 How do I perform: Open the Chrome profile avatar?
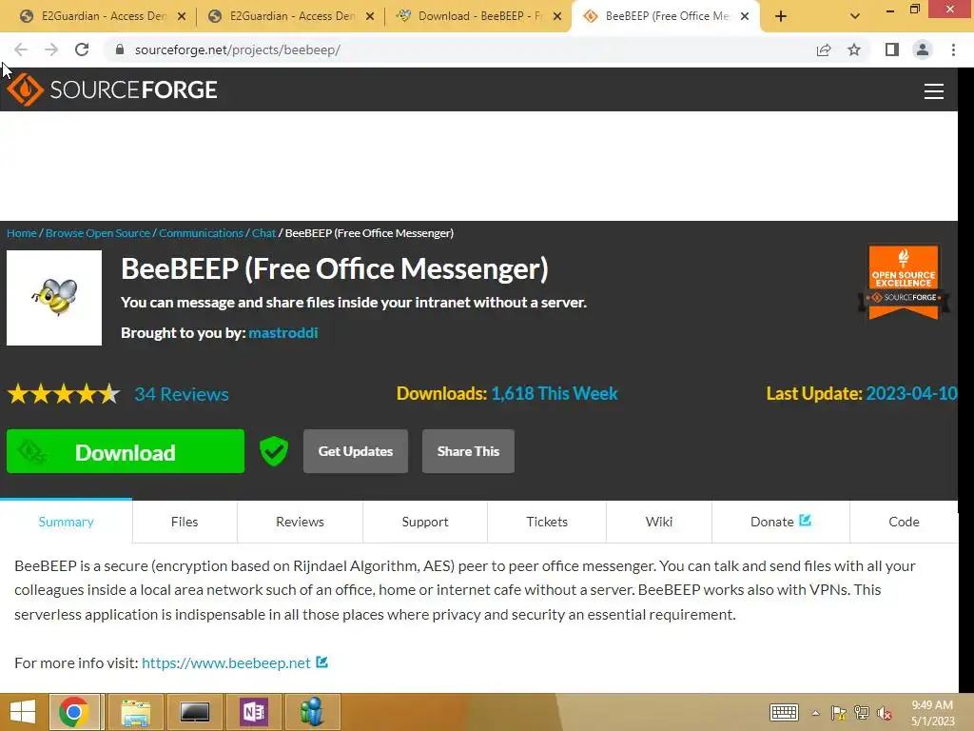(923, 49)
